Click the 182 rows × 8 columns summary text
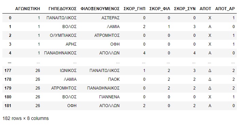249x125 pixels. (x=25, y=118)
